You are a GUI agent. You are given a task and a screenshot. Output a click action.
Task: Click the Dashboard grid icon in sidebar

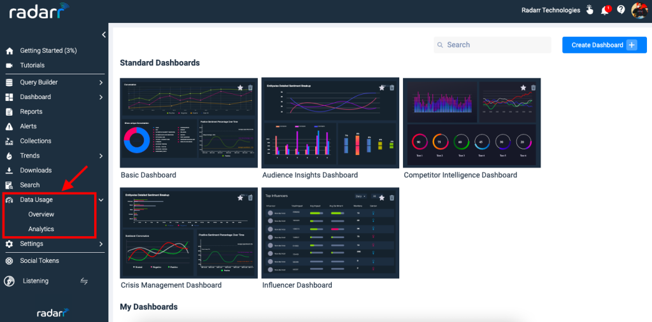10,97
